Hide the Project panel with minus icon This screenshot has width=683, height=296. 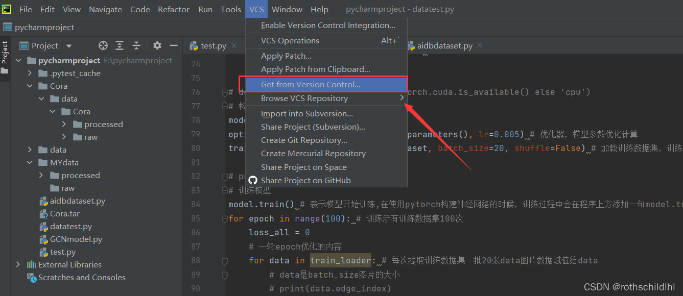[173, 45]
